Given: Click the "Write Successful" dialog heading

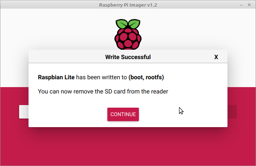Looking at the screenshot, I should [x=128, y=57].
